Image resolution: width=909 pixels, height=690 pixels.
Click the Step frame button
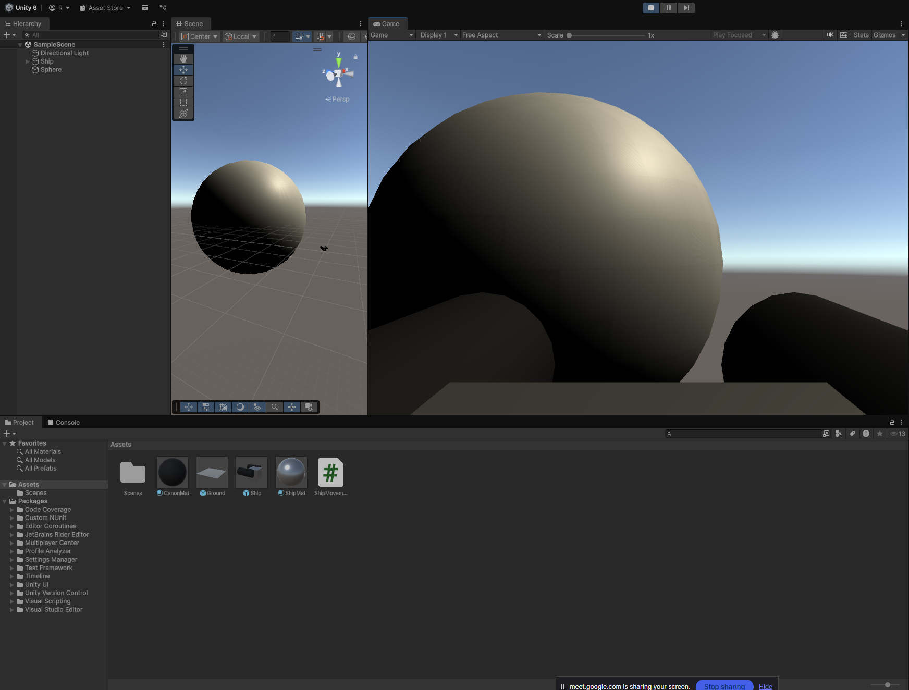[686, 8]
